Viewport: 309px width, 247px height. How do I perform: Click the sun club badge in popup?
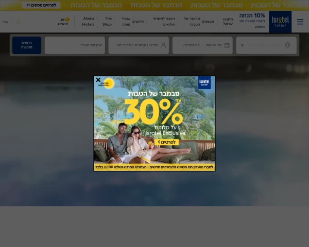click(x=107, y=83)
